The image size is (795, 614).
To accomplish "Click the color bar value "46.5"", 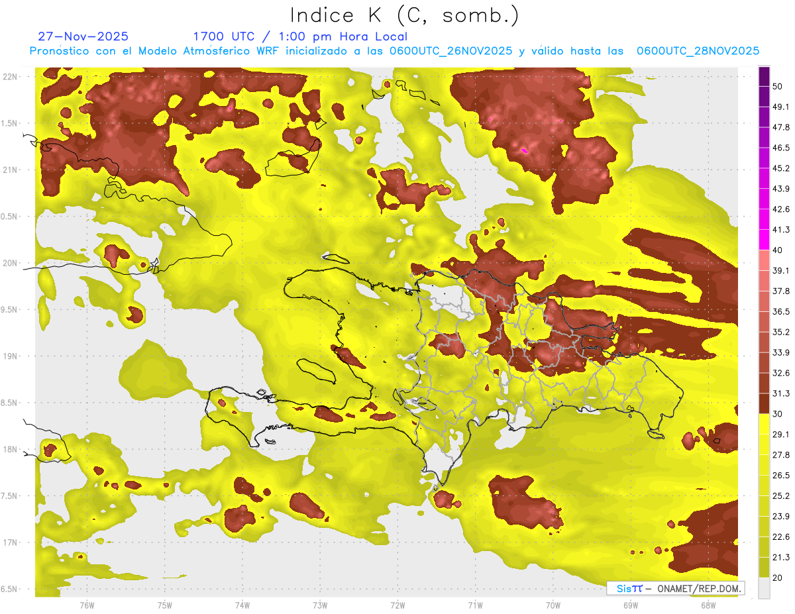I will 780,148.
